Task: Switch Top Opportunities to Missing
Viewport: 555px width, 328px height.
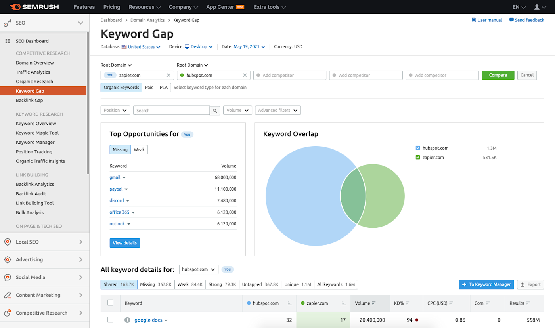Action: (x=120, y=150)
